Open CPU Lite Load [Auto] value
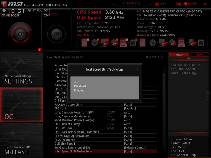The width and height of the screenshot is (211, 158). pyautogui.click(x=128, y=128)
